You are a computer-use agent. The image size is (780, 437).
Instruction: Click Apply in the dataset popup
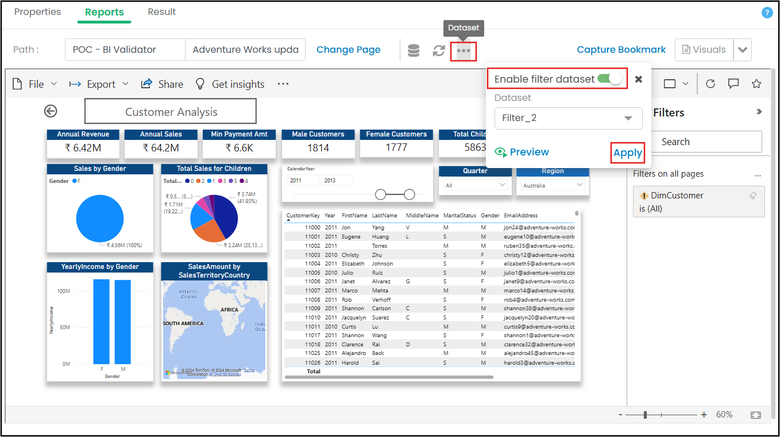point(627,153)
